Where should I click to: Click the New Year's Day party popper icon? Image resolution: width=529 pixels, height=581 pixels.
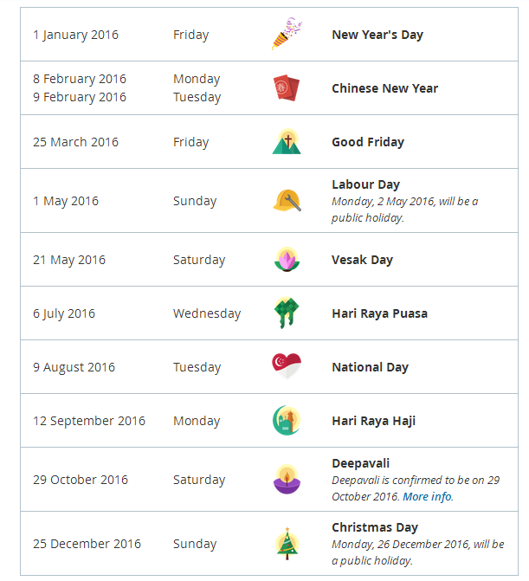(x=287, y=34)
